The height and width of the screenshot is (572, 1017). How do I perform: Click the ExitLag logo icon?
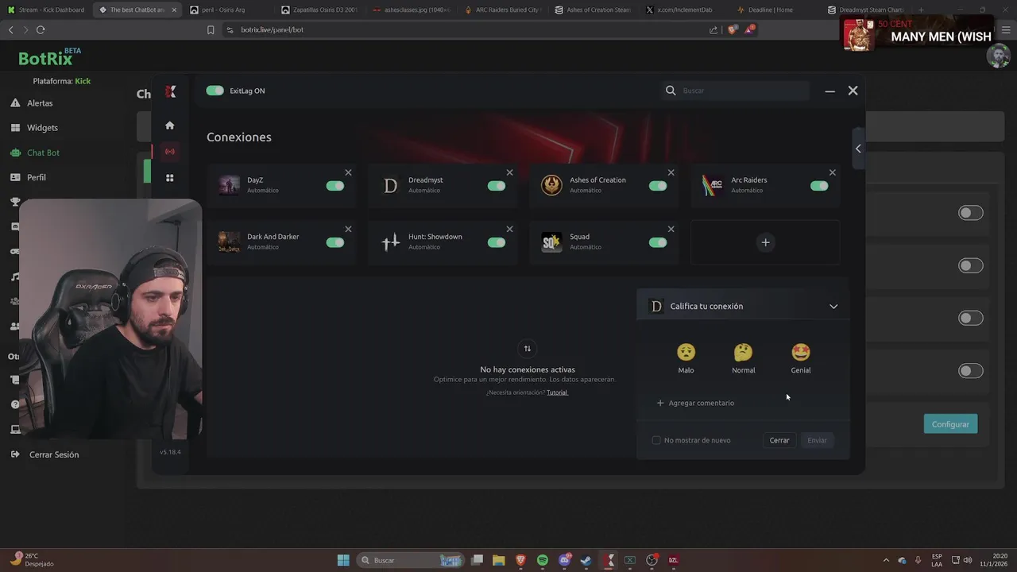pyautogui.click(x=170, y=91)
